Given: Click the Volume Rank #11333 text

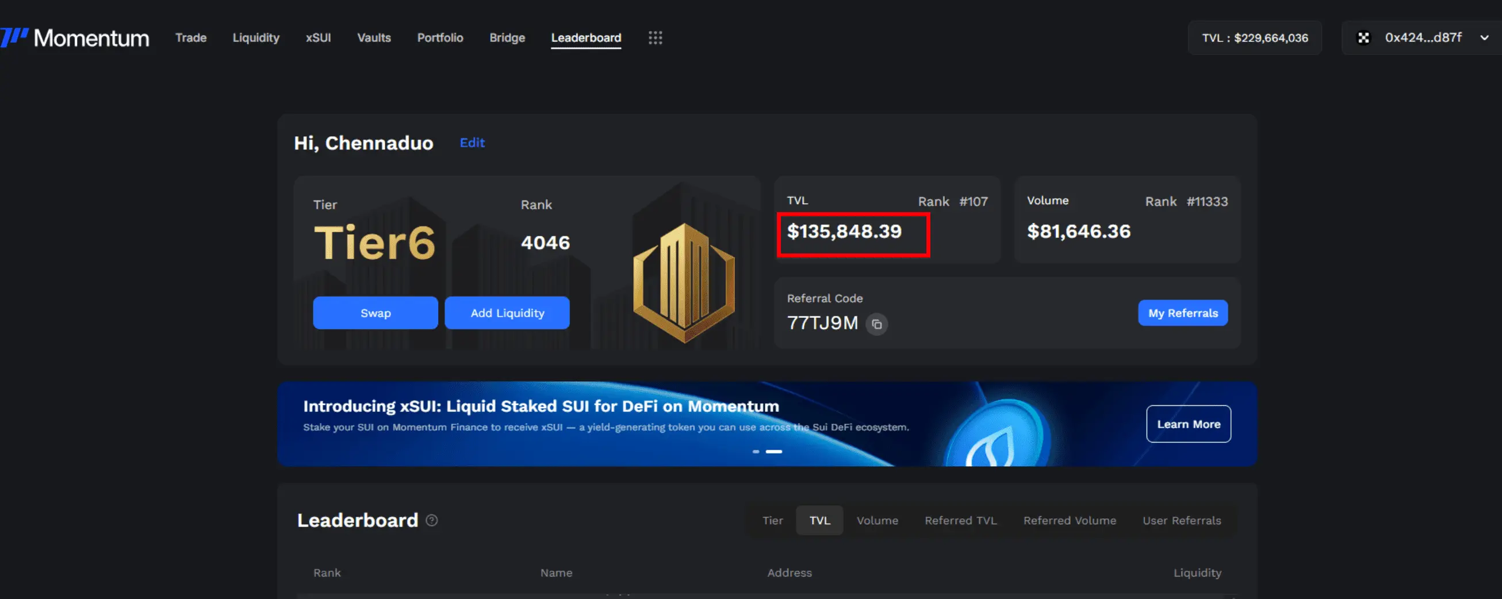Looking at the screenshot, I should pyautogui.click(x=1186, y=202).
